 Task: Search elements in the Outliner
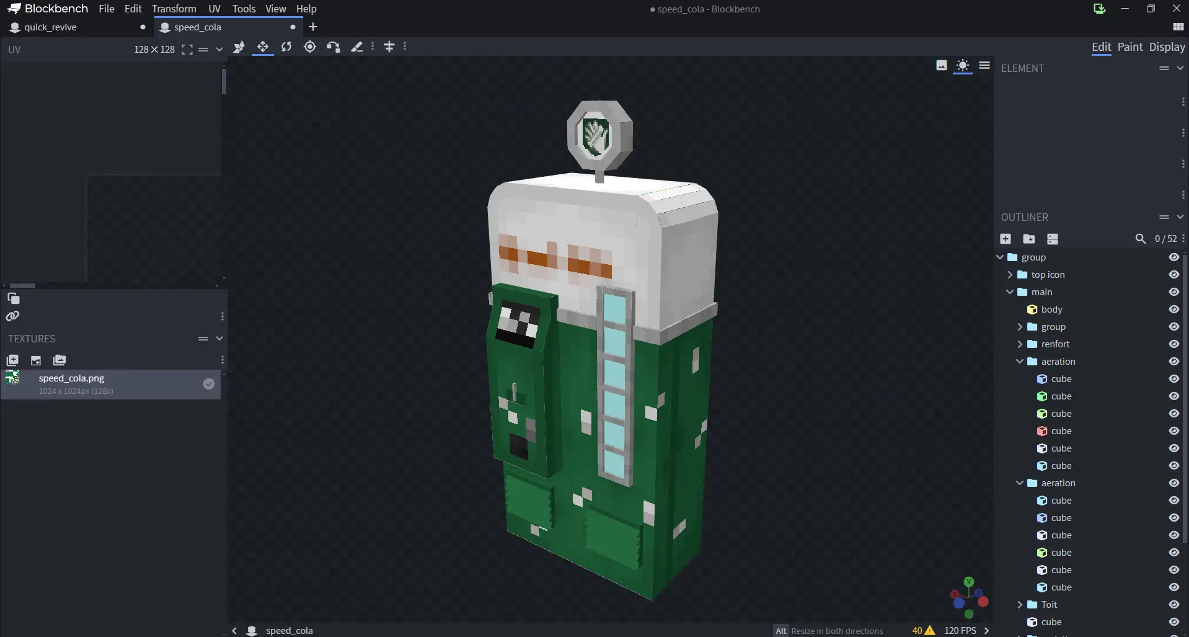(1141, 239)
